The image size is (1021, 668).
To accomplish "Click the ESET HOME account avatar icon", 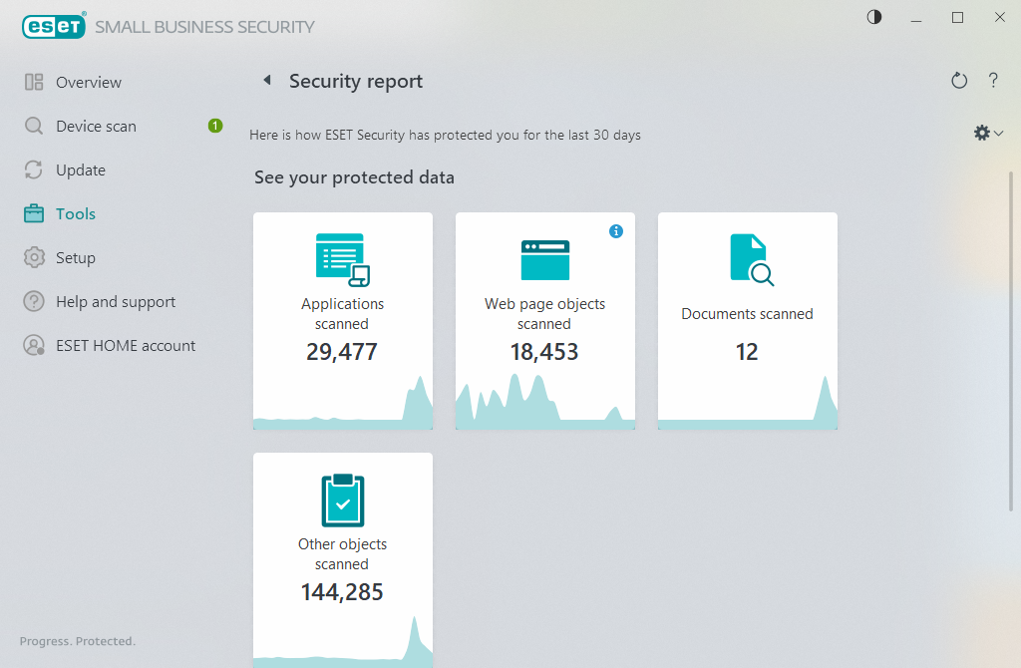I will (x=34, y=346).
